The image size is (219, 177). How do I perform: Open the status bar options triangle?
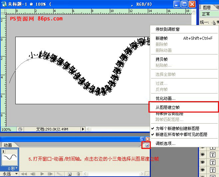coord(83,129)
